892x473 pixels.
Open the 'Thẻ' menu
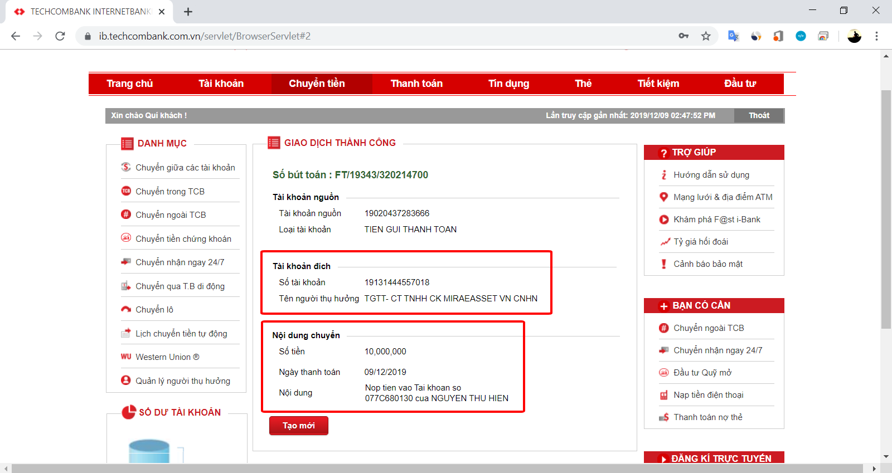(x=583, y=84)
